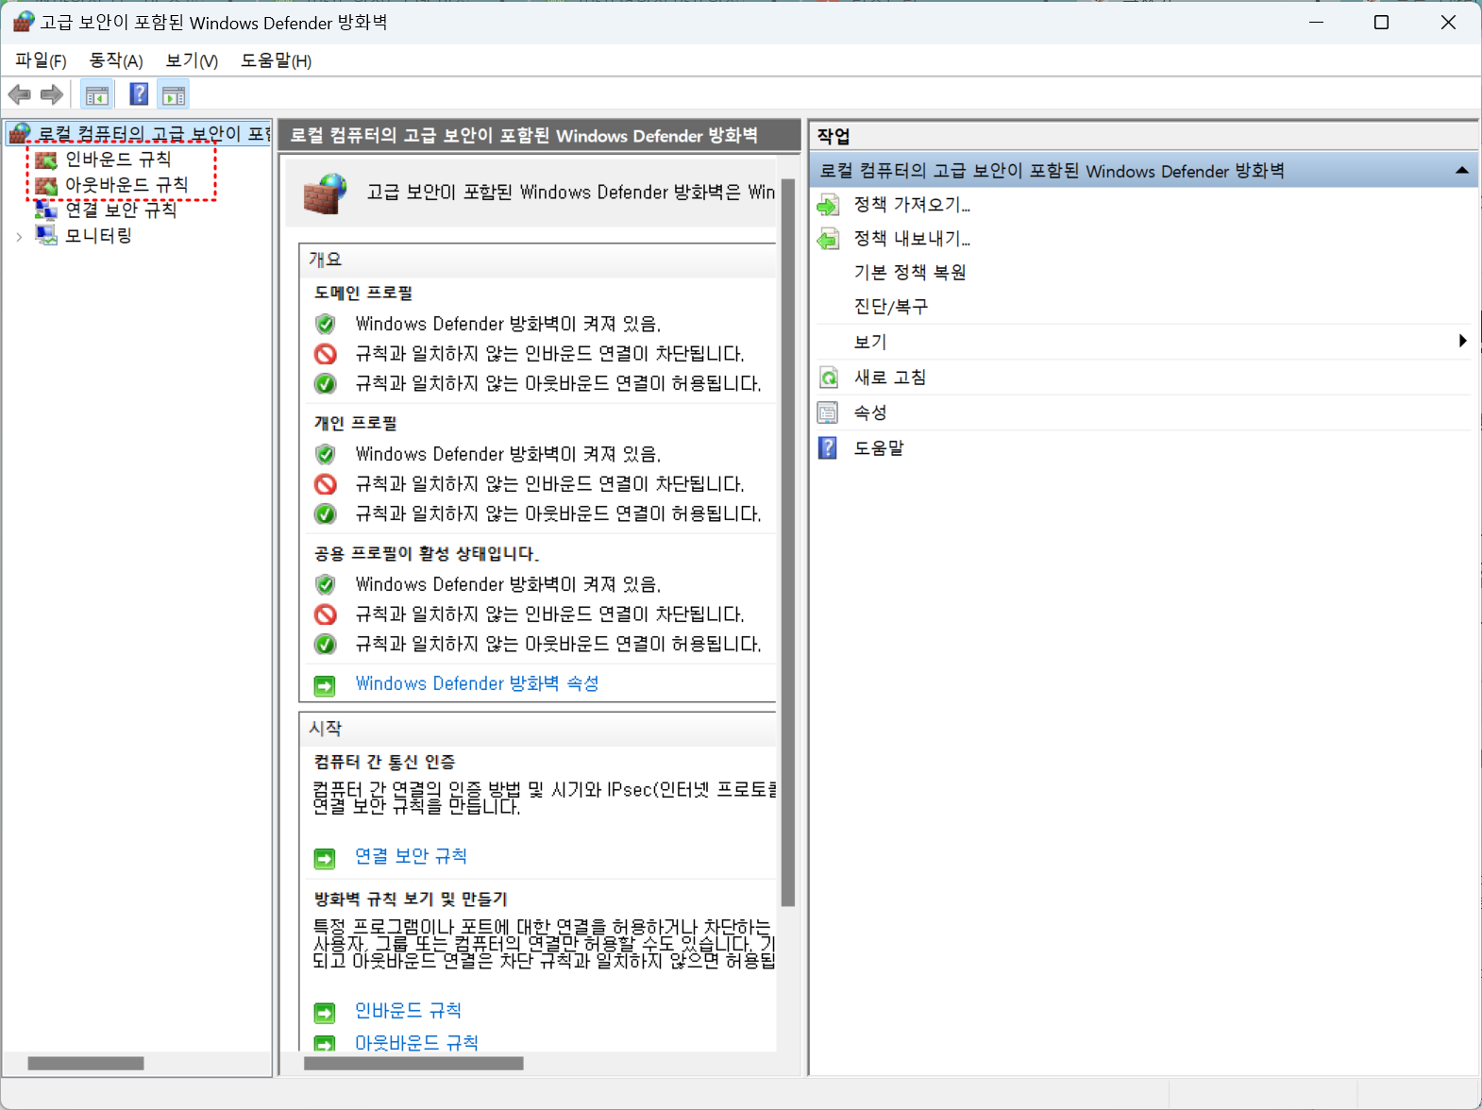The image size is (1482, 1110).
Task: Open the 인바운드 규칙 link in center pane
Action: 408,1011
